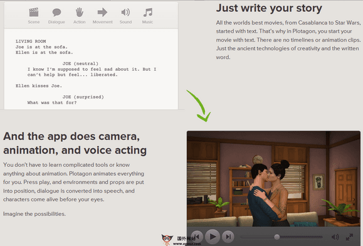Click the living room video frame
The image size is (363, 246).
click(x=273, y=179)
